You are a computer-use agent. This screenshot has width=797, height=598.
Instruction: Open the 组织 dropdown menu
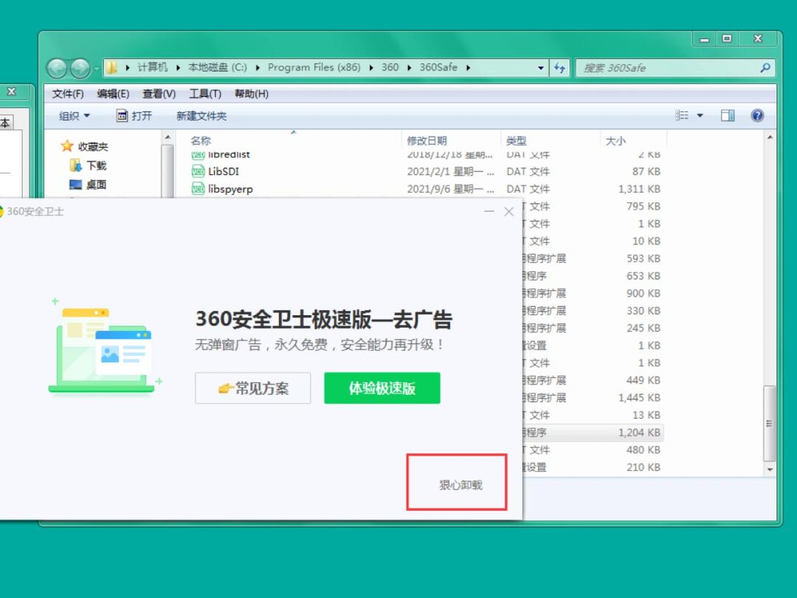point(74,116)
